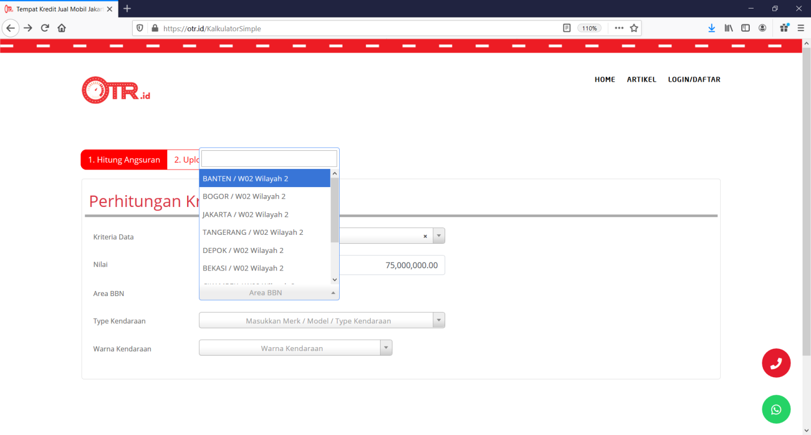Click the Kriteria Data label
811x435 pixels.
click(x=113, y=237)
